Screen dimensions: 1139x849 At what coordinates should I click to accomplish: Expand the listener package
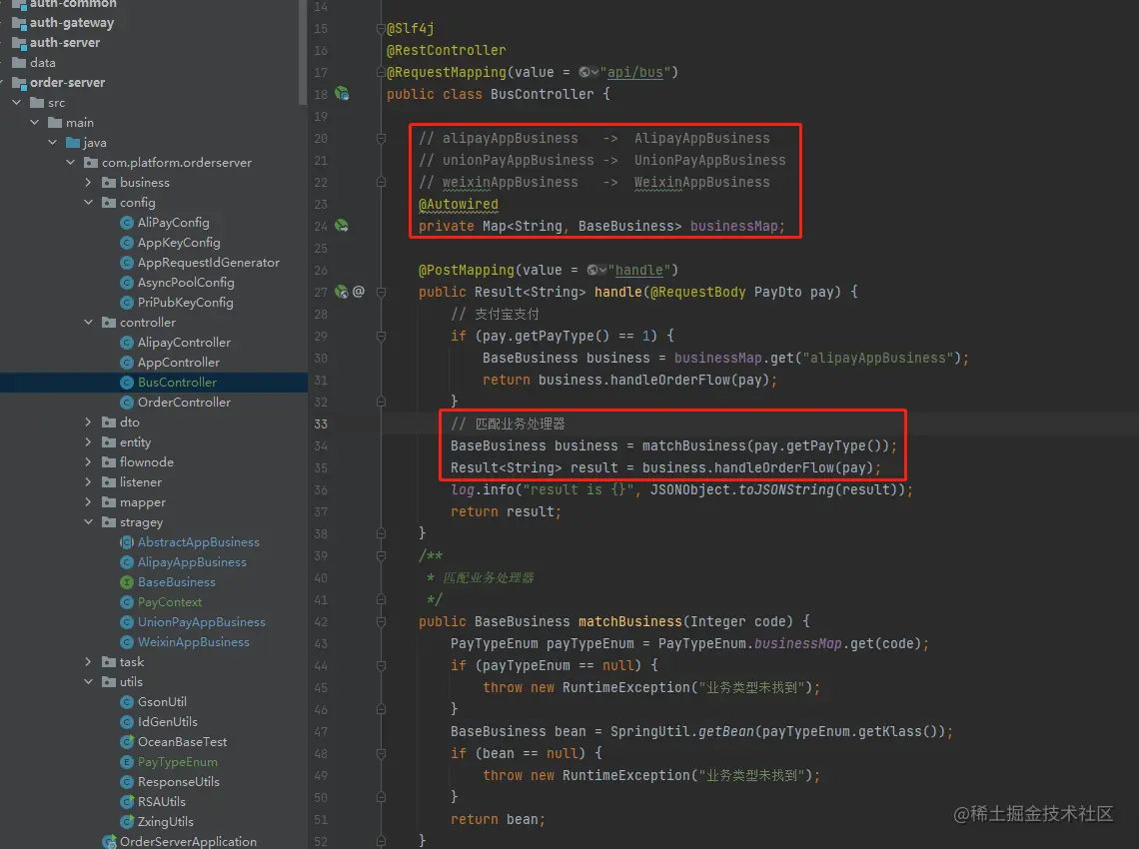(x=89, y=482)
